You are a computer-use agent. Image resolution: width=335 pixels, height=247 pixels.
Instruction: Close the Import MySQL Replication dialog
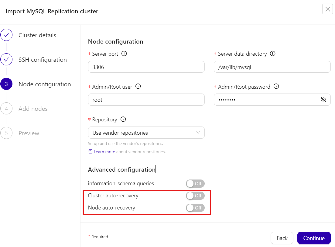point(327,9)
